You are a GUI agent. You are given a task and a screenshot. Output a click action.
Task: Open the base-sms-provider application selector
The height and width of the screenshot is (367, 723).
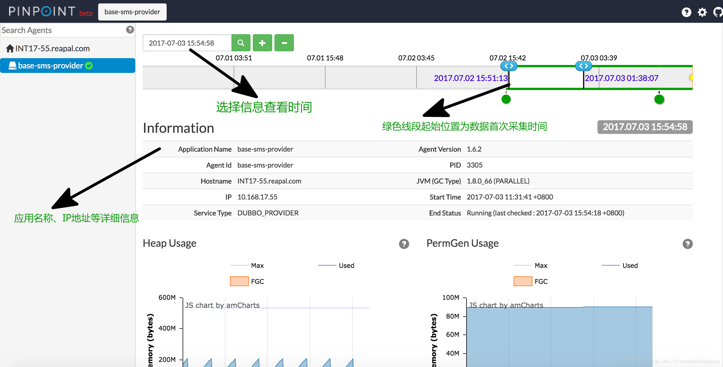tap(132, 12)
